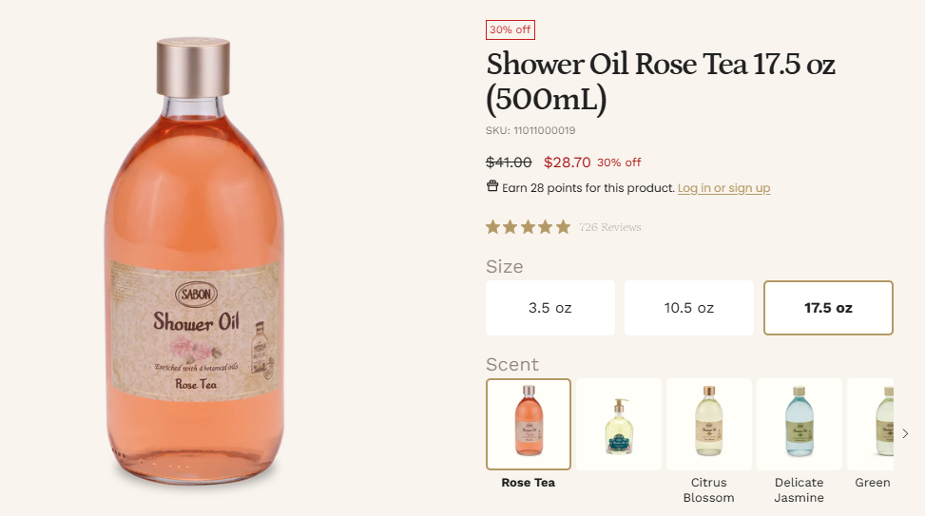Select the Rose Tea scent thumbnail

[x=529, y=424]
